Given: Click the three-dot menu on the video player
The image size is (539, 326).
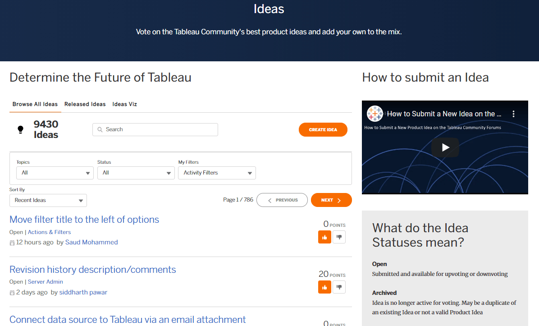Looking at the screenshot, I should coord(513,114).
